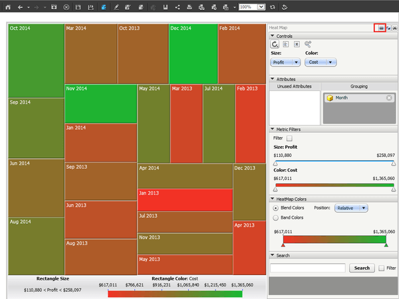Open the Color Cost dropdown

(x=321, y=62)
